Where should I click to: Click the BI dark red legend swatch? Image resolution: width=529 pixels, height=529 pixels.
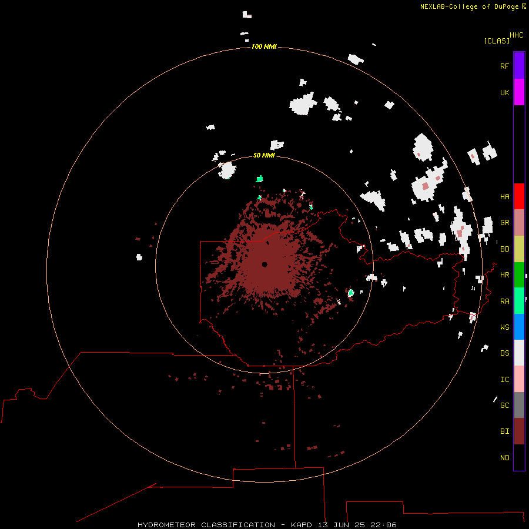pyautogui.click(x=519, y=431)
